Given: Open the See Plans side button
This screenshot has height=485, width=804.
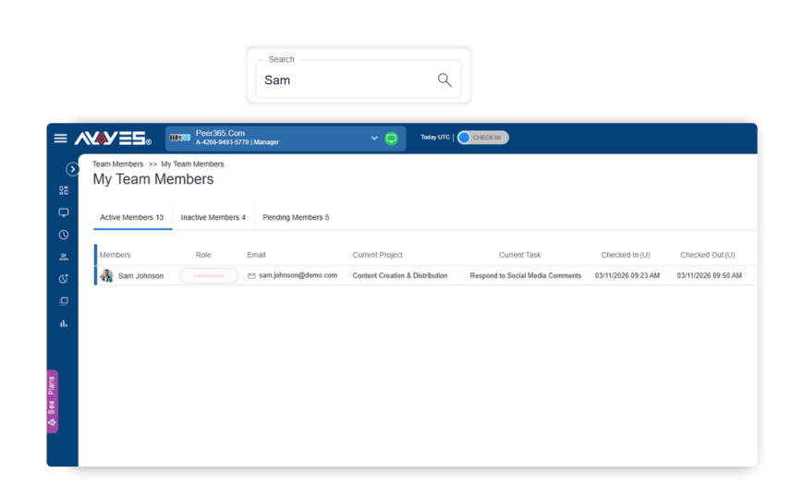Looking at the screenshot, I should 52,402.
